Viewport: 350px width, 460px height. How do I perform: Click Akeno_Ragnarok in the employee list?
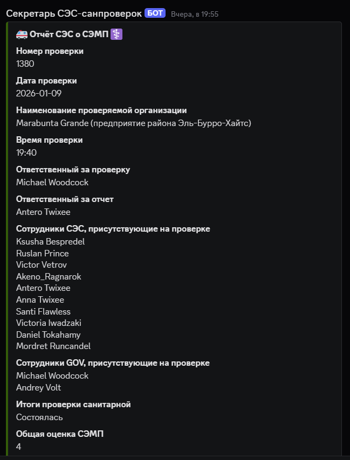[x=49, y=276]
